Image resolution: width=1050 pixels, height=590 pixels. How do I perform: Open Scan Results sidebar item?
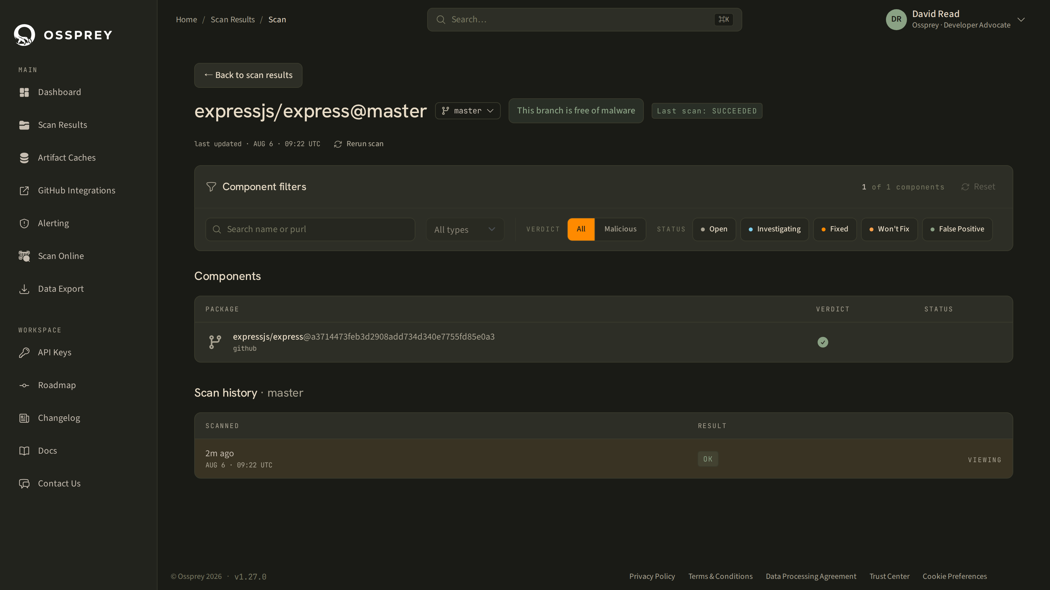coord(62,125)
